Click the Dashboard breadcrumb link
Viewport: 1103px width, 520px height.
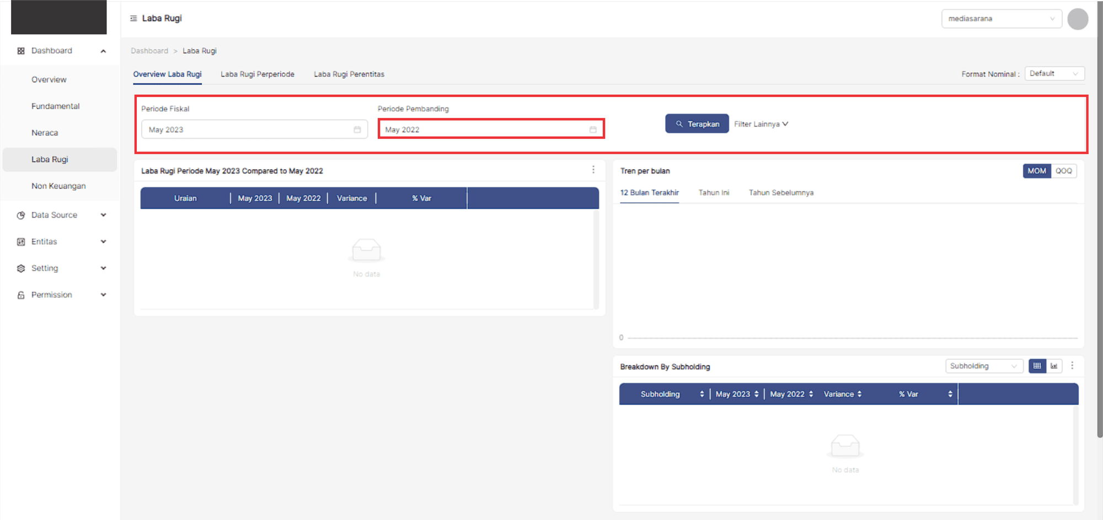(x=149, y=51)
